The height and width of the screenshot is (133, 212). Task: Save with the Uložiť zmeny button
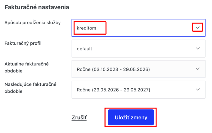tap(131, 117)
